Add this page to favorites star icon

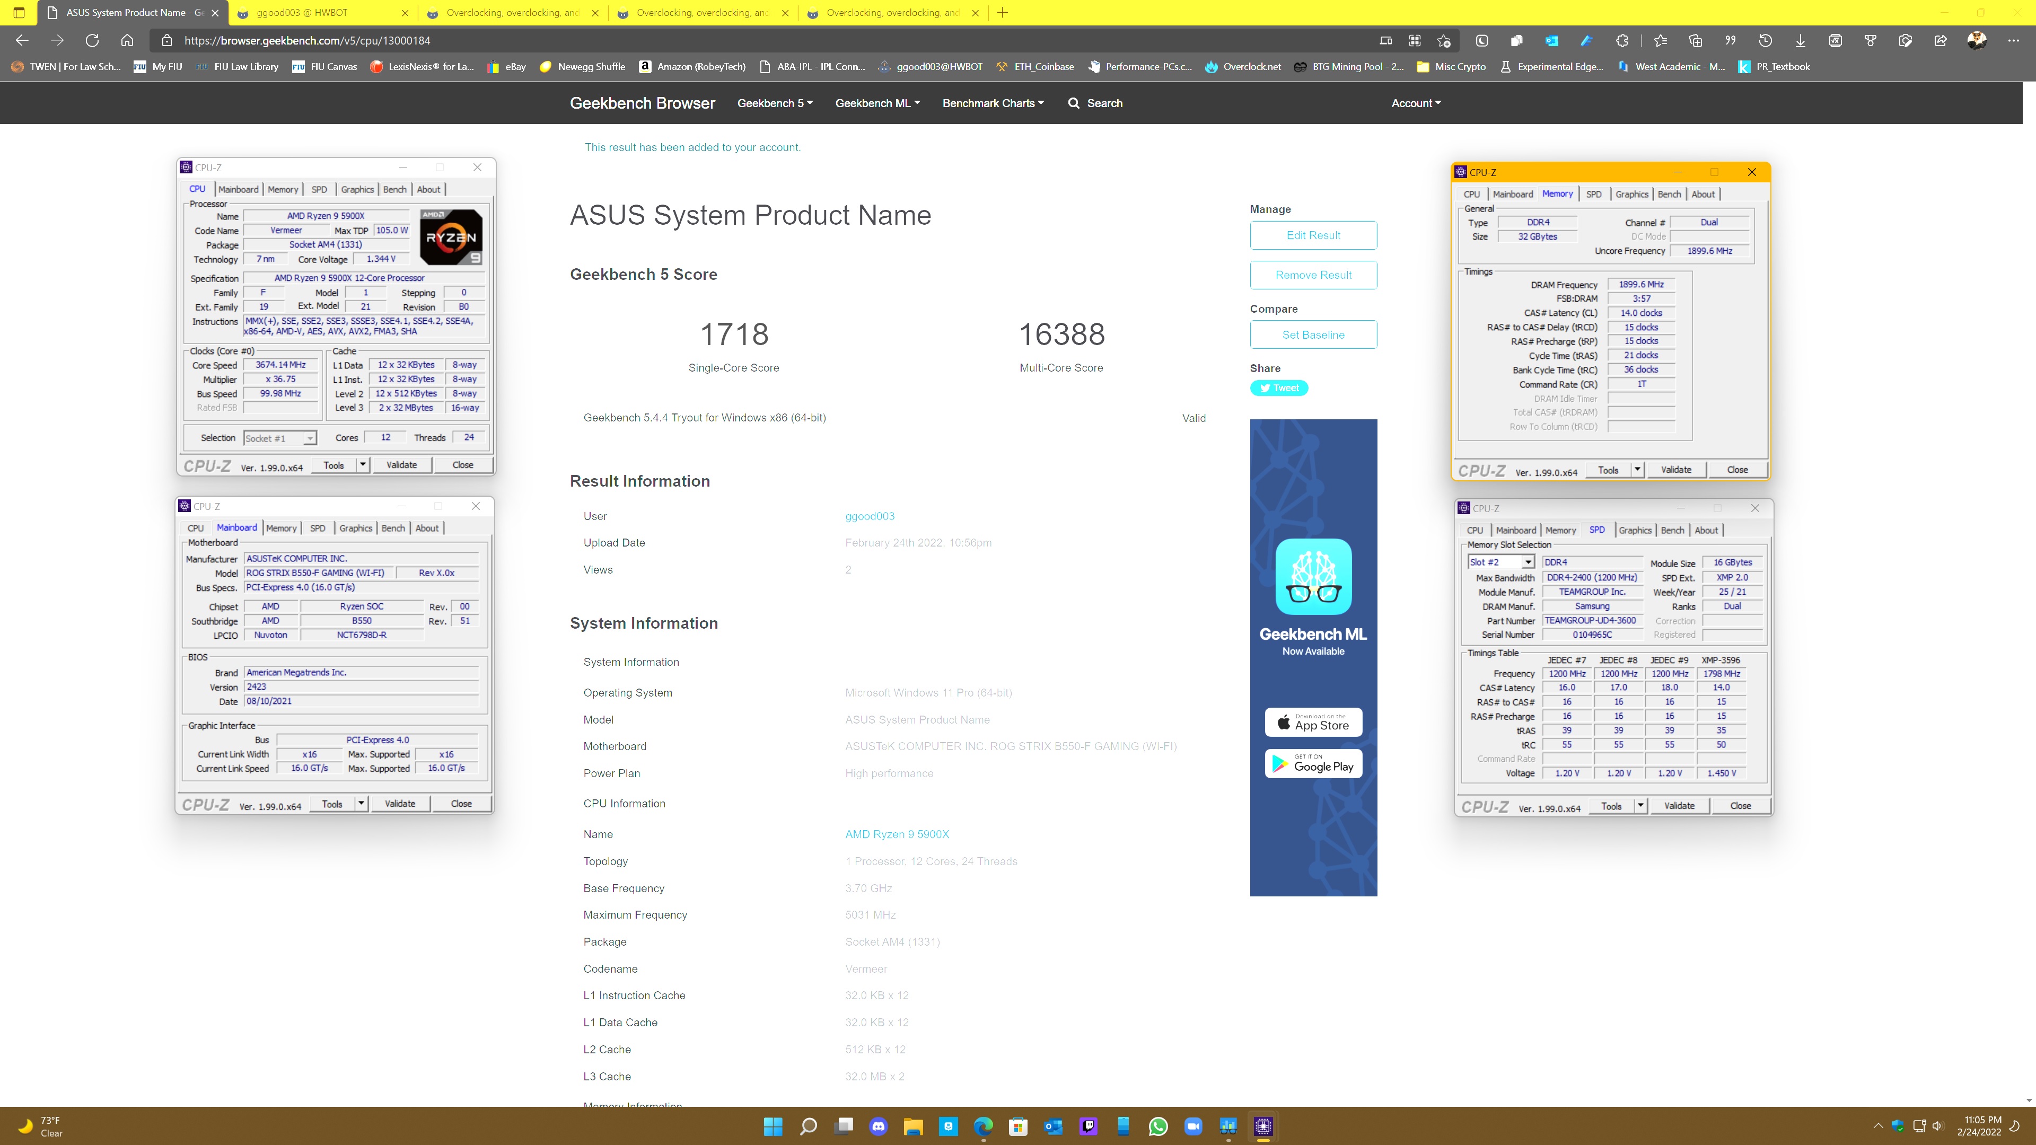click(1444, 40)
